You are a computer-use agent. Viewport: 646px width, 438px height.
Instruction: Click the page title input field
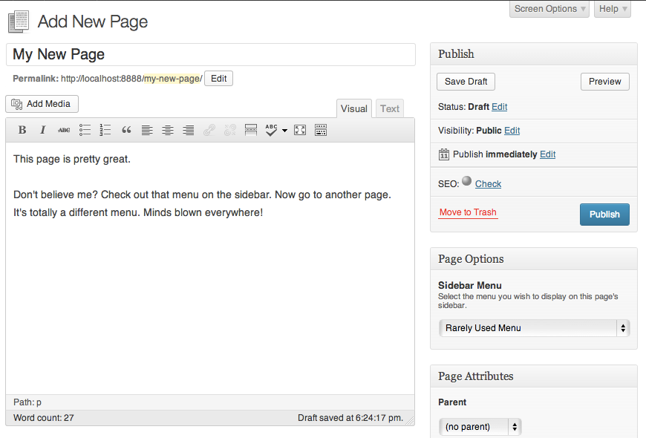211,54
